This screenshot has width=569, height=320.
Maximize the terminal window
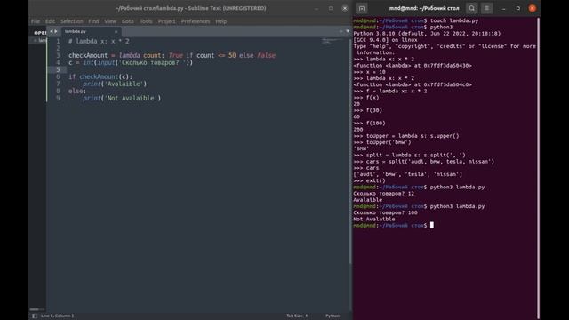[x=517, y=8]
